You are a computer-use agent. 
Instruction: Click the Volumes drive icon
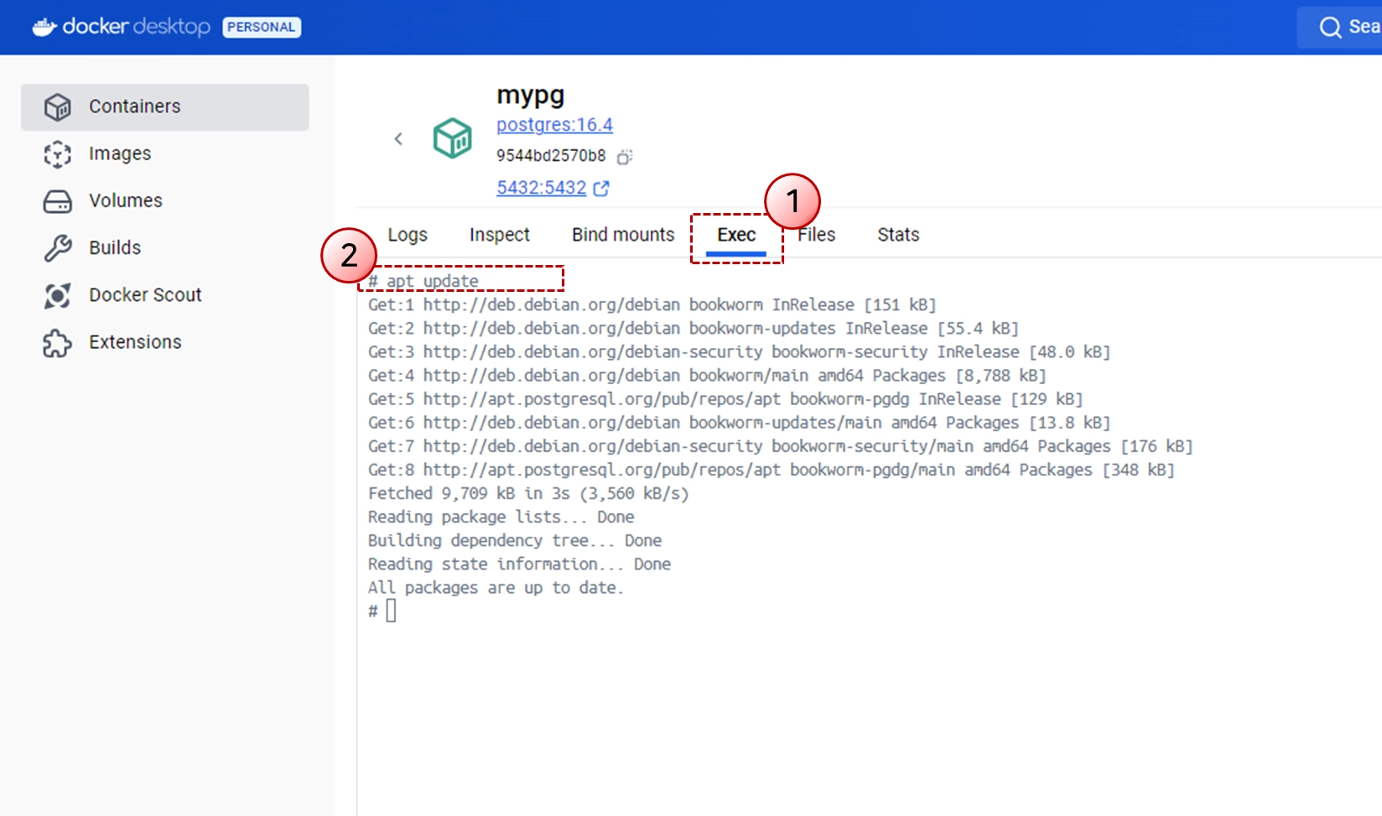58,201
